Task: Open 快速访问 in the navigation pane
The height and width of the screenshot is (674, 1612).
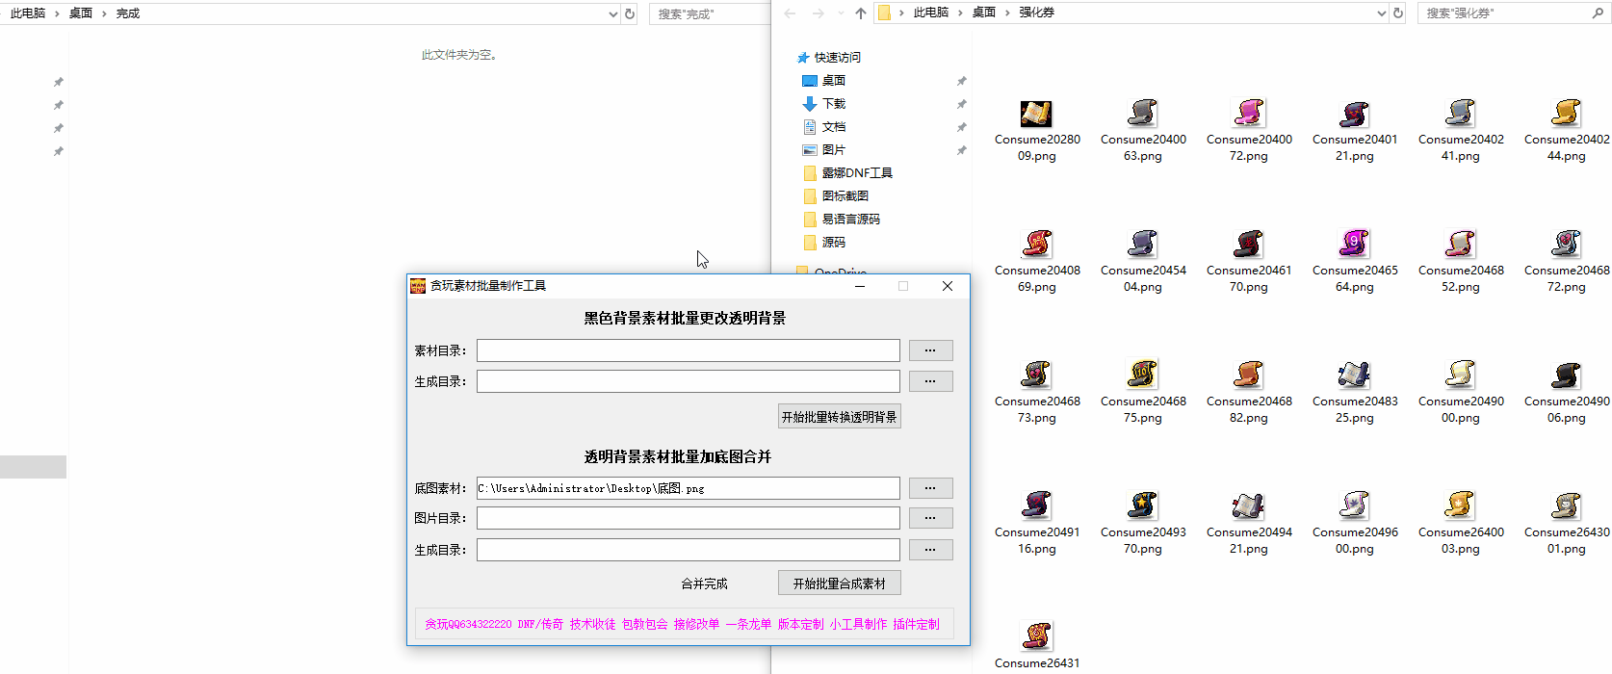Action: (x=837, y=58)
